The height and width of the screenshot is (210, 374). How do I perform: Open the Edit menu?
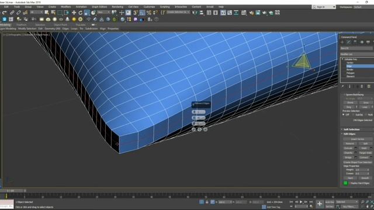click(6, 7)
